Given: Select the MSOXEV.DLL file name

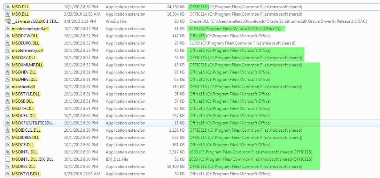Looking at the screenshot, I should pos(24,58).
